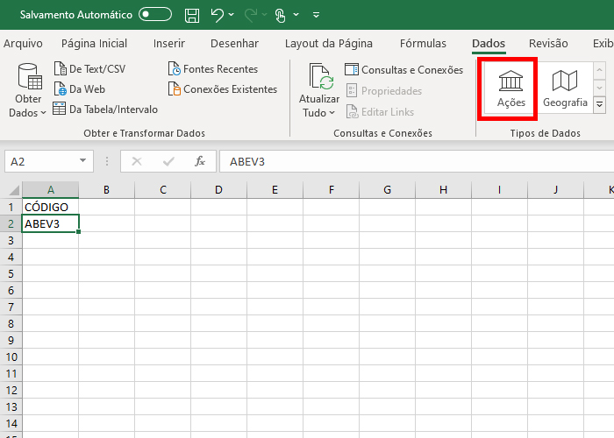Apply the Geografia data type
The image size is (614, 438).
(x=565, y=89)
